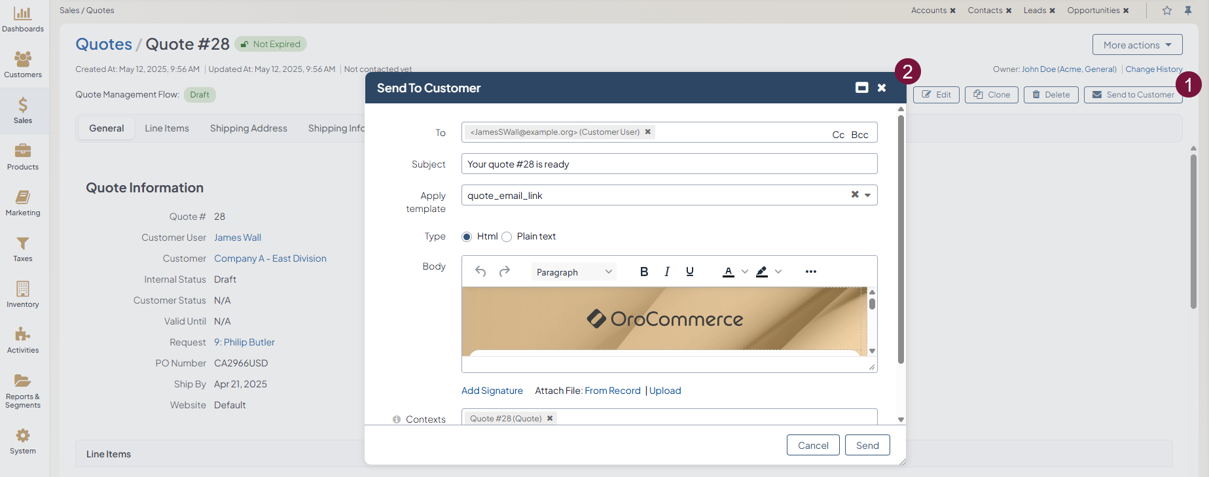The image size is (1209, 477).
Task: Expand the Apply template dropdown
Action: coord(867,195)
